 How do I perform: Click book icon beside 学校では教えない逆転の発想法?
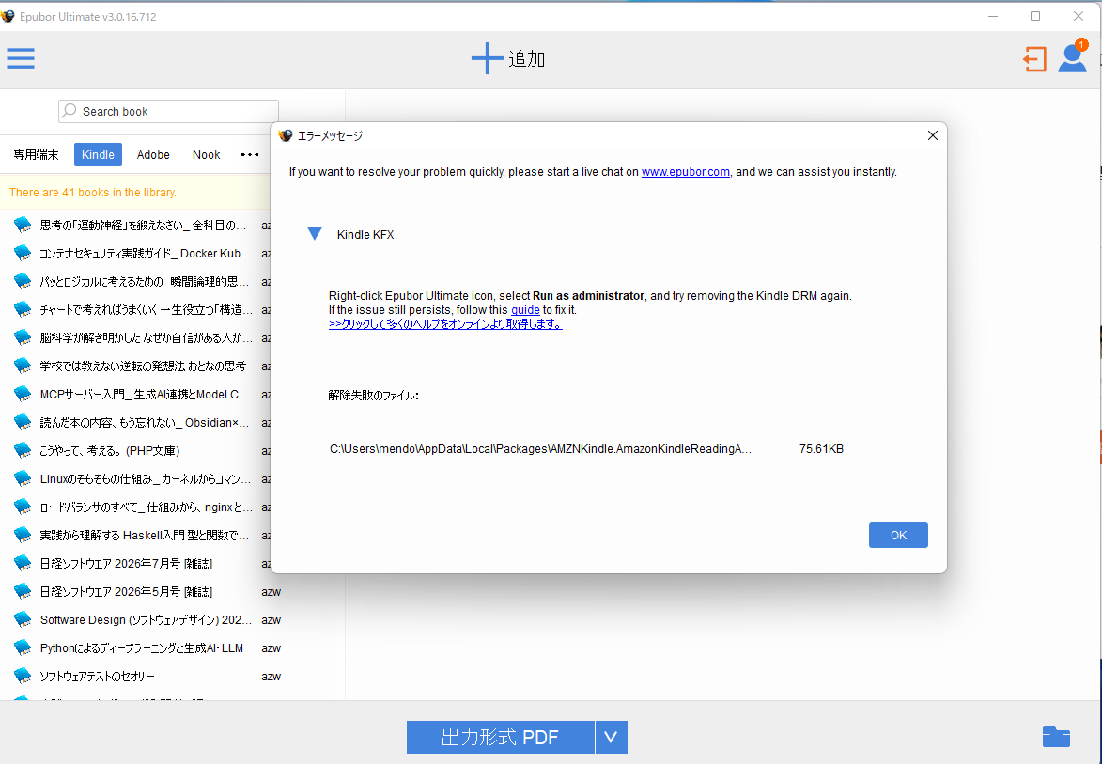coord(23,366)
